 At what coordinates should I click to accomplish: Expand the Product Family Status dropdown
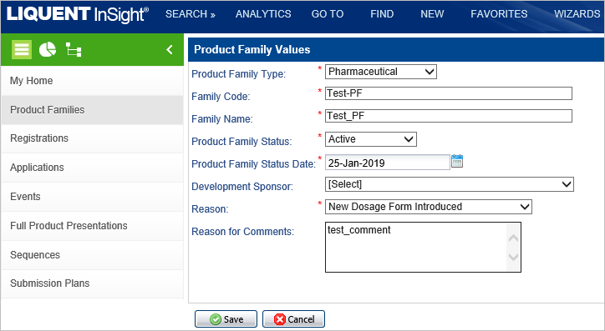pyautogui.click(x=371, y=139)
